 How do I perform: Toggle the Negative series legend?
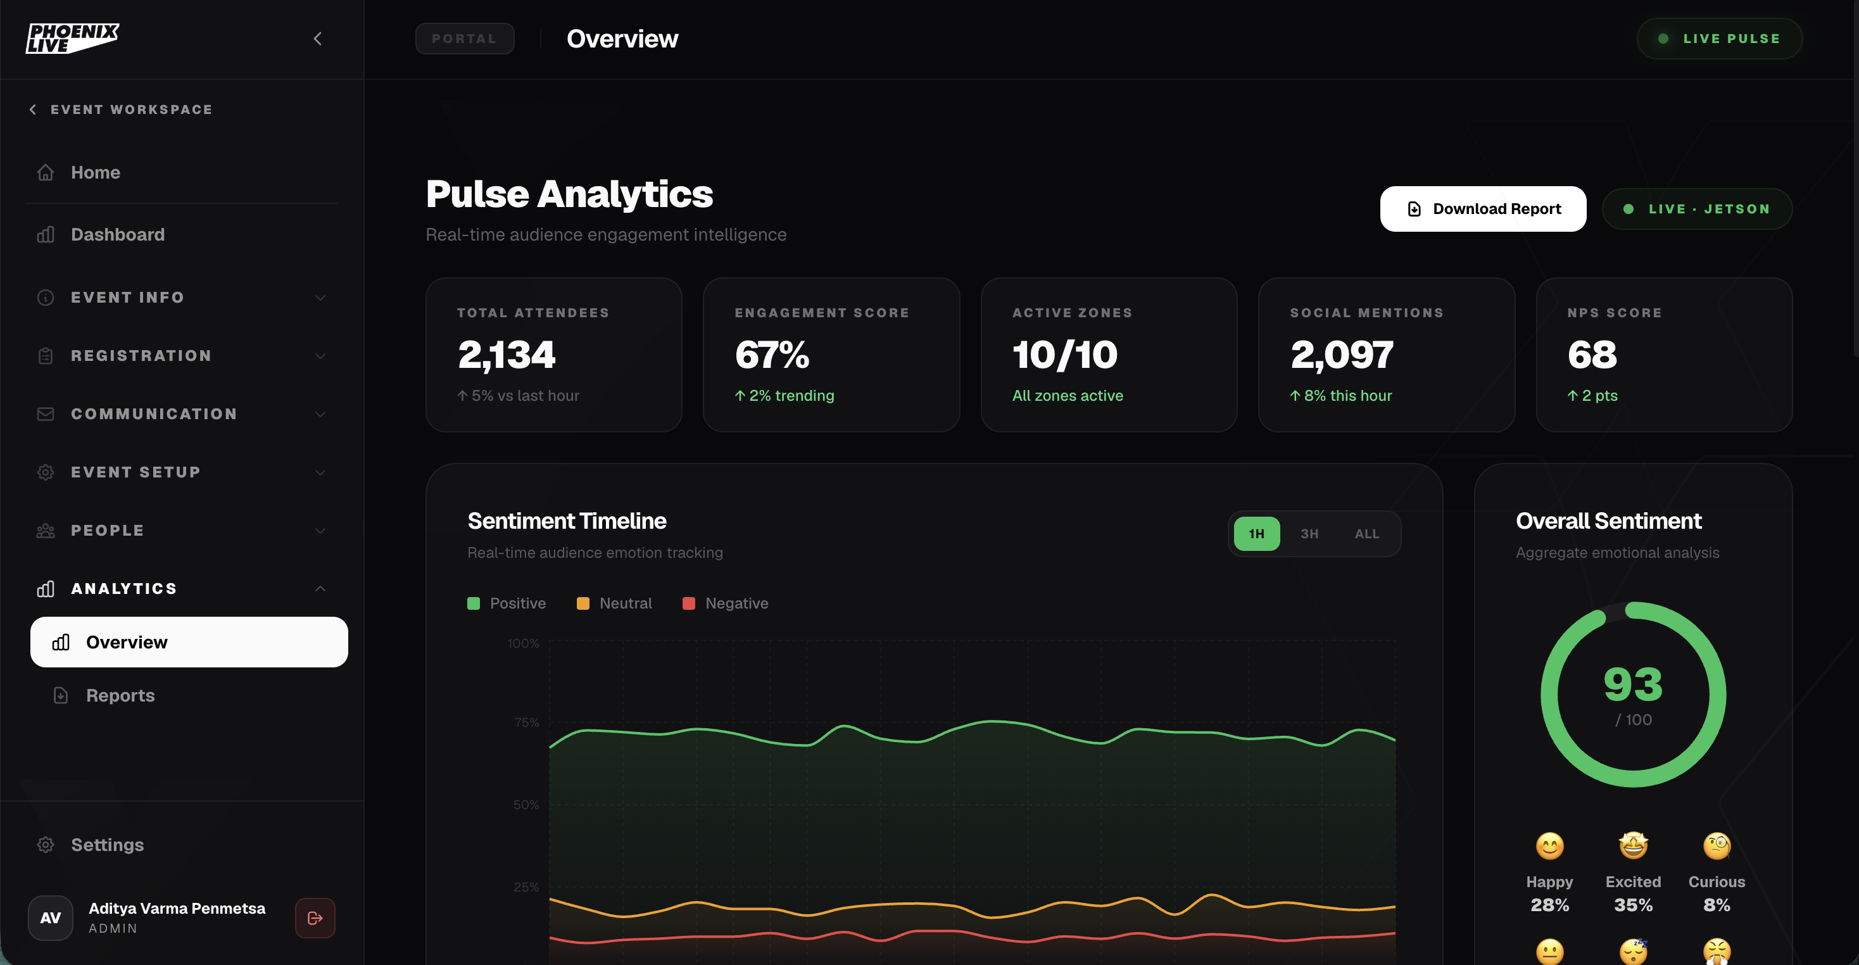725,603
